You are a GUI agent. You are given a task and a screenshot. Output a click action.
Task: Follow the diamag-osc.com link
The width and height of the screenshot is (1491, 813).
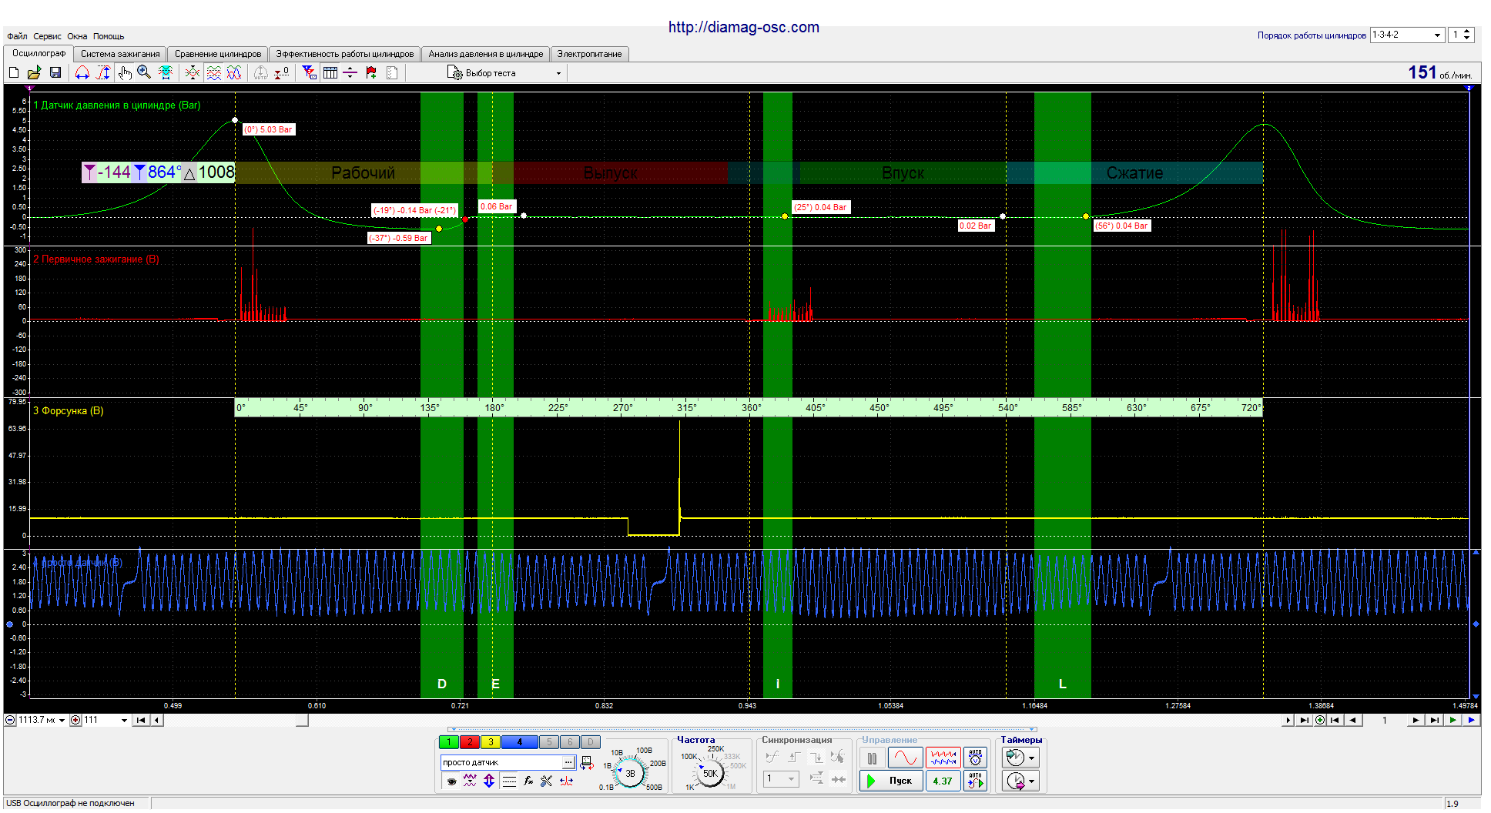coord(743,27)
